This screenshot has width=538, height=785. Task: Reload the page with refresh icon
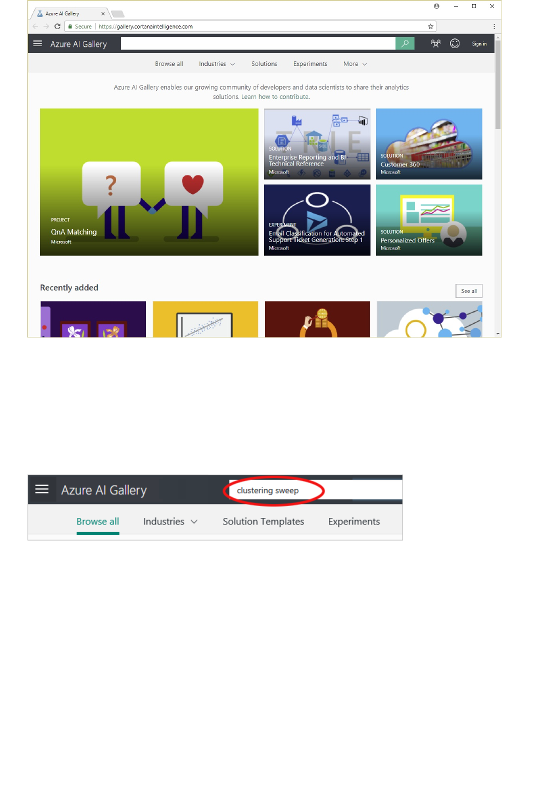[57, 26]
